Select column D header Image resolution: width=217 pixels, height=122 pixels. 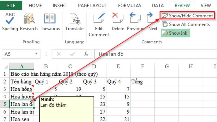94,66
